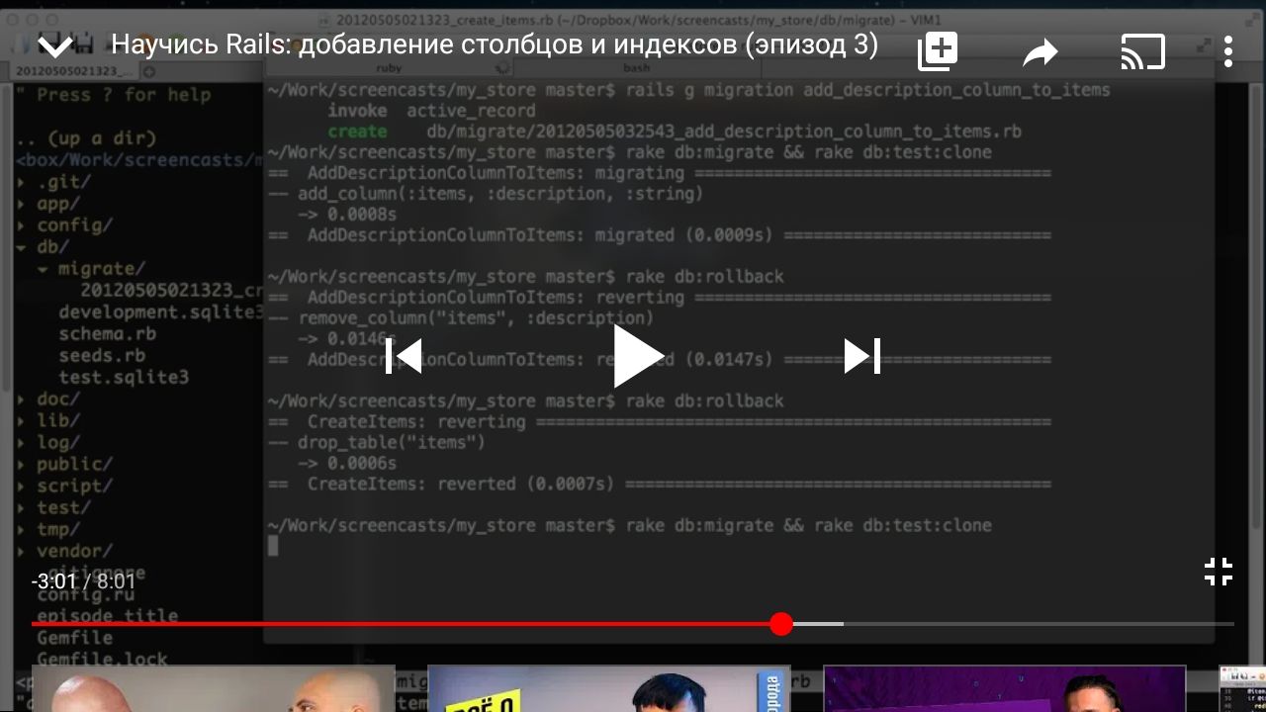Image resolution: width=1266 pixels, height=712 pixels.
Task: Open suggested video with two bald men
Action: (x=213, y=689)
